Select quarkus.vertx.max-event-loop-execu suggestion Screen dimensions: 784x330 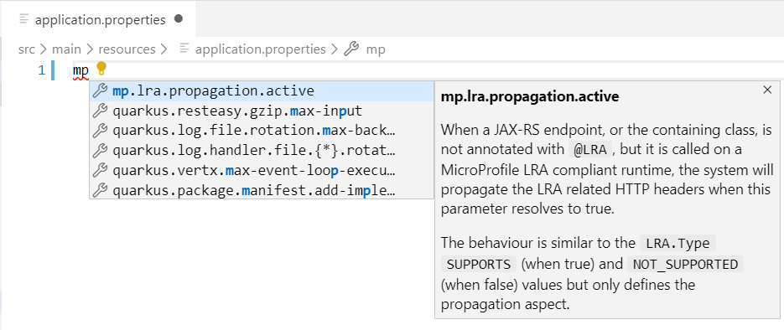262,170
